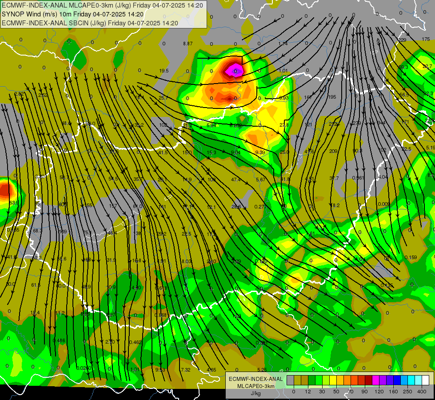The width and height of the screenshot is (435, 400).
Task: Click the legend tick label 400
Action: (422, 392)
